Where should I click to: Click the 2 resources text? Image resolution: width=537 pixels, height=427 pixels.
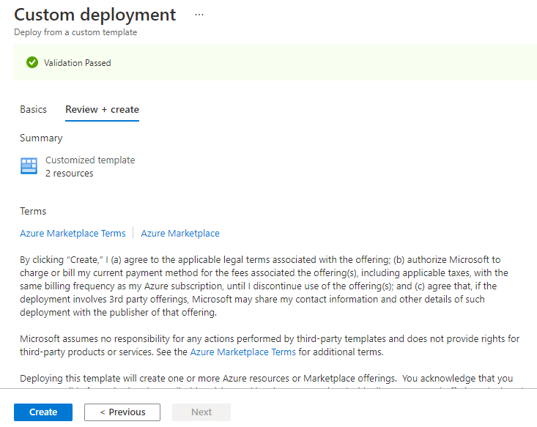pyautogui.click(x=69, y=174)
